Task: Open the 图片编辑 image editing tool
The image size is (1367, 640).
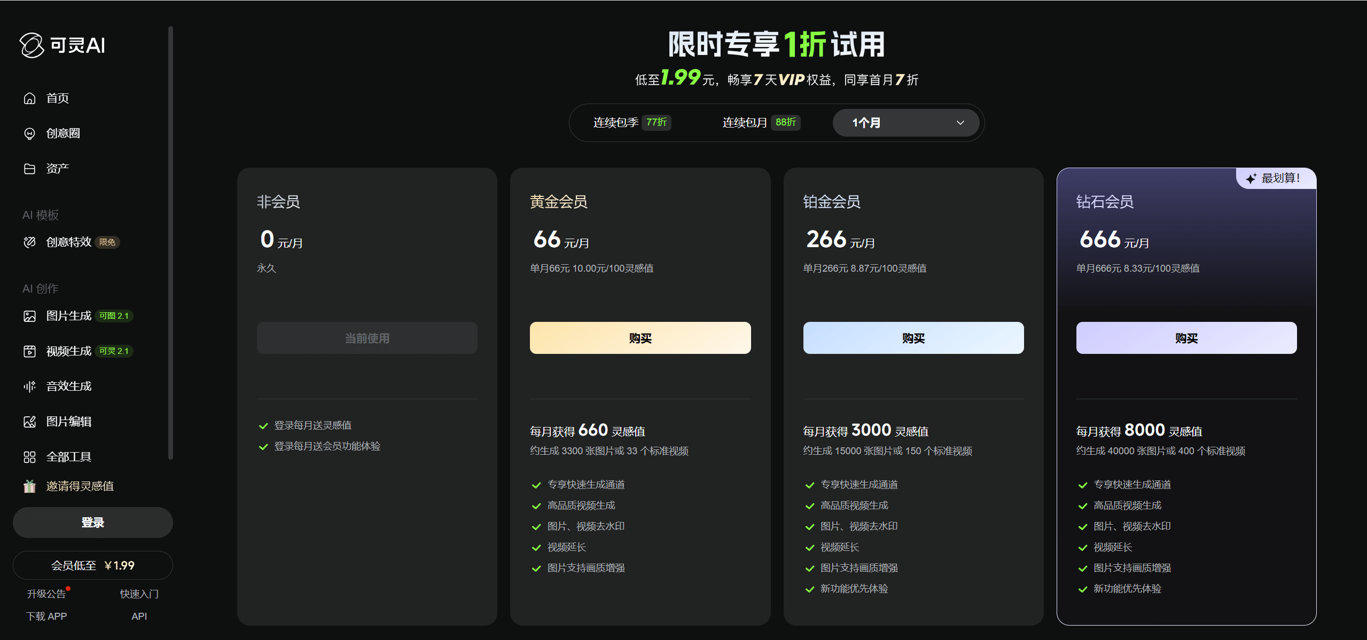Action: 68,421
